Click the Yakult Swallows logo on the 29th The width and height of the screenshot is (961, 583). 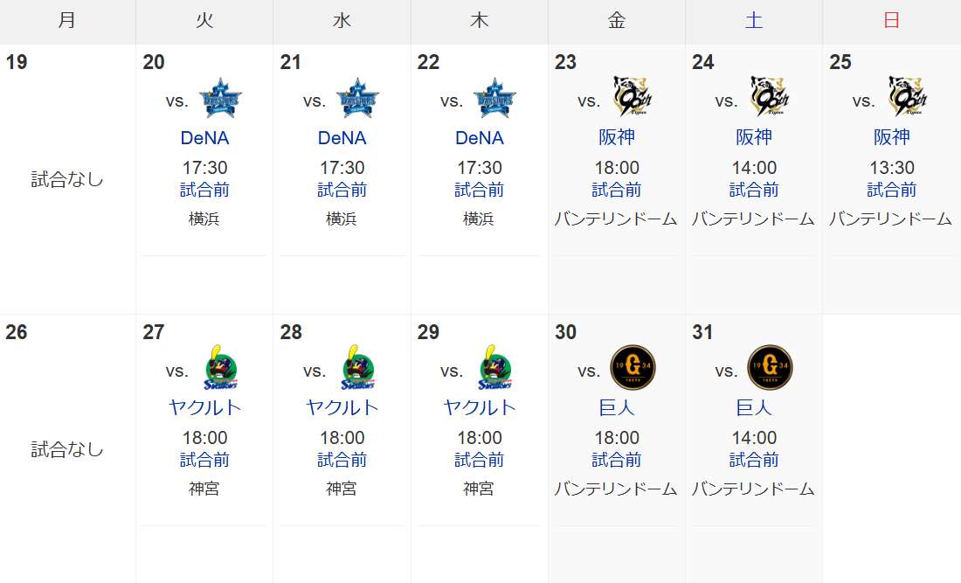(x=495, y=367)
